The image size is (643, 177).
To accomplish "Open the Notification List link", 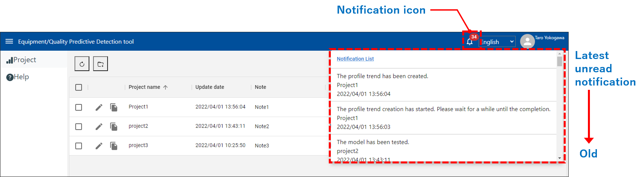I will pos(355,59).
